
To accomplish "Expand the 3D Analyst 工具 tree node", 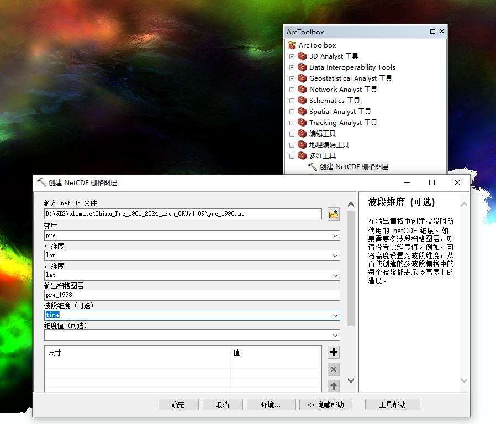I will [292, 56].
